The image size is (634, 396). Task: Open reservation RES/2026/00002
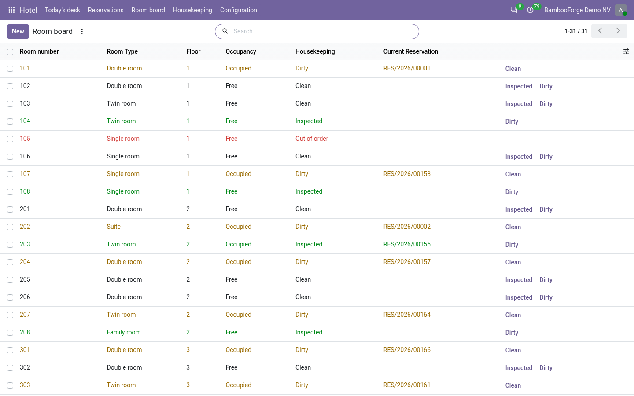(407, 227)
